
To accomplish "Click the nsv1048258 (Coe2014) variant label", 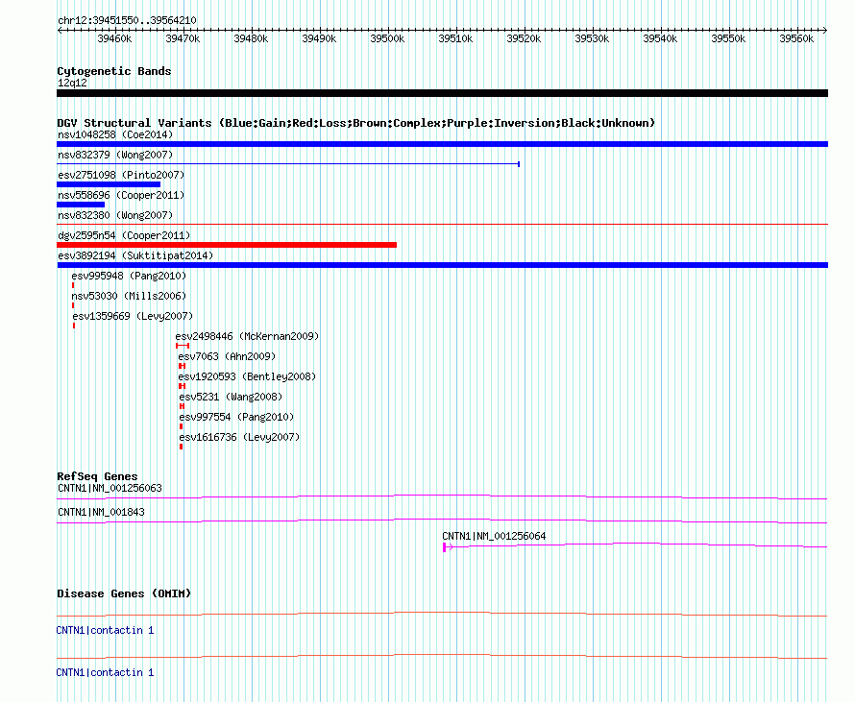I will (x=115, y=134).
